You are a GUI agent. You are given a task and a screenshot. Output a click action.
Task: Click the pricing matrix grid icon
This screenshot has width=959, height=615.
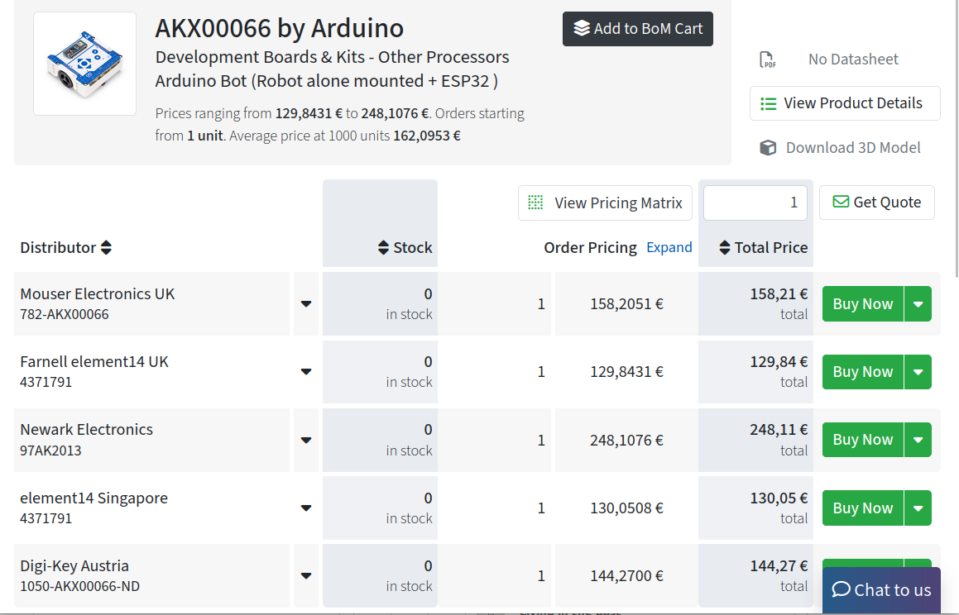535,203
